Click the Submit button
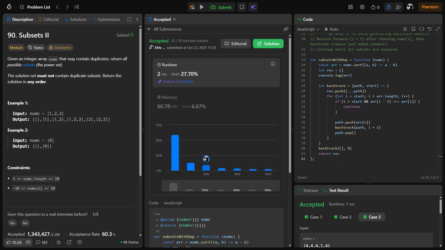445x250 pixels. tap(221, 7)
